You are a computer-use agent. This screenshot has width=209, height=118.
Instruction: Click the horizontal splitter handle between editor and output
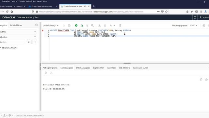click(x=127, y=63)
